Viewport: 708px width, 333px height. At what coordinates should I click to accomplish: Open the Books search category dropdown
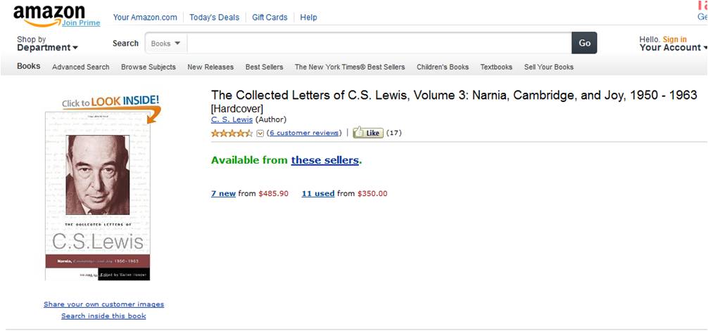[x=166, y=44]
